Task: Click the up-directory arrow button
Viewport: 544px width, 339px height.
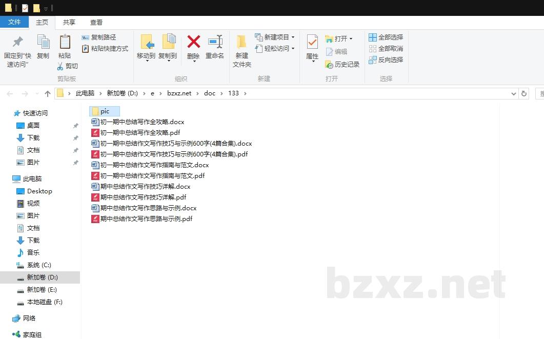Action: (48, 93)
